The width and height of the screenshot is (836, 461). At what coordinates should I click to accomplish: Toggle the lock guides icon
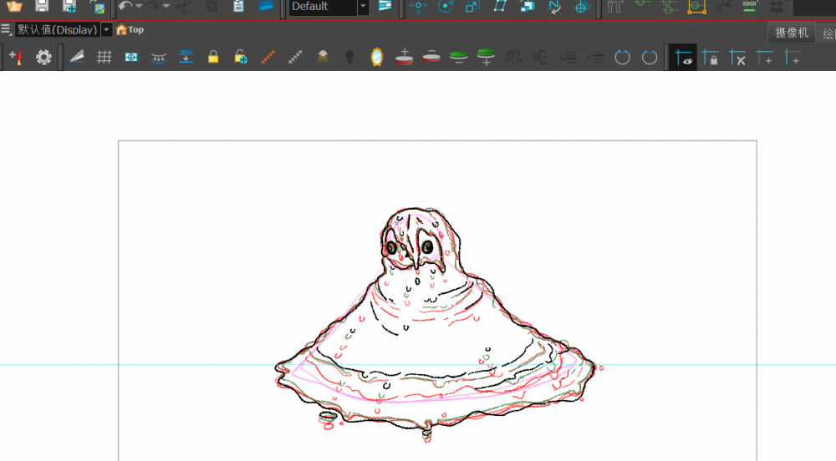[711, 58]
